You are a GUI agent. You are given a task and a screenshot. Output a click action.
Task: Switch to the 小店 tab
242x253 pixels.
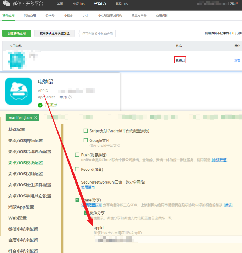pyautogui.click(x=86, y=16)
